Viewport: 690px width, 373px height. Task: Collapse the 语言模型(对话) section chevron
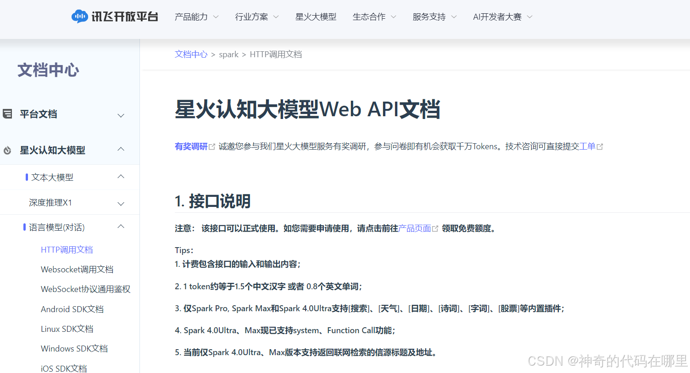121,227
